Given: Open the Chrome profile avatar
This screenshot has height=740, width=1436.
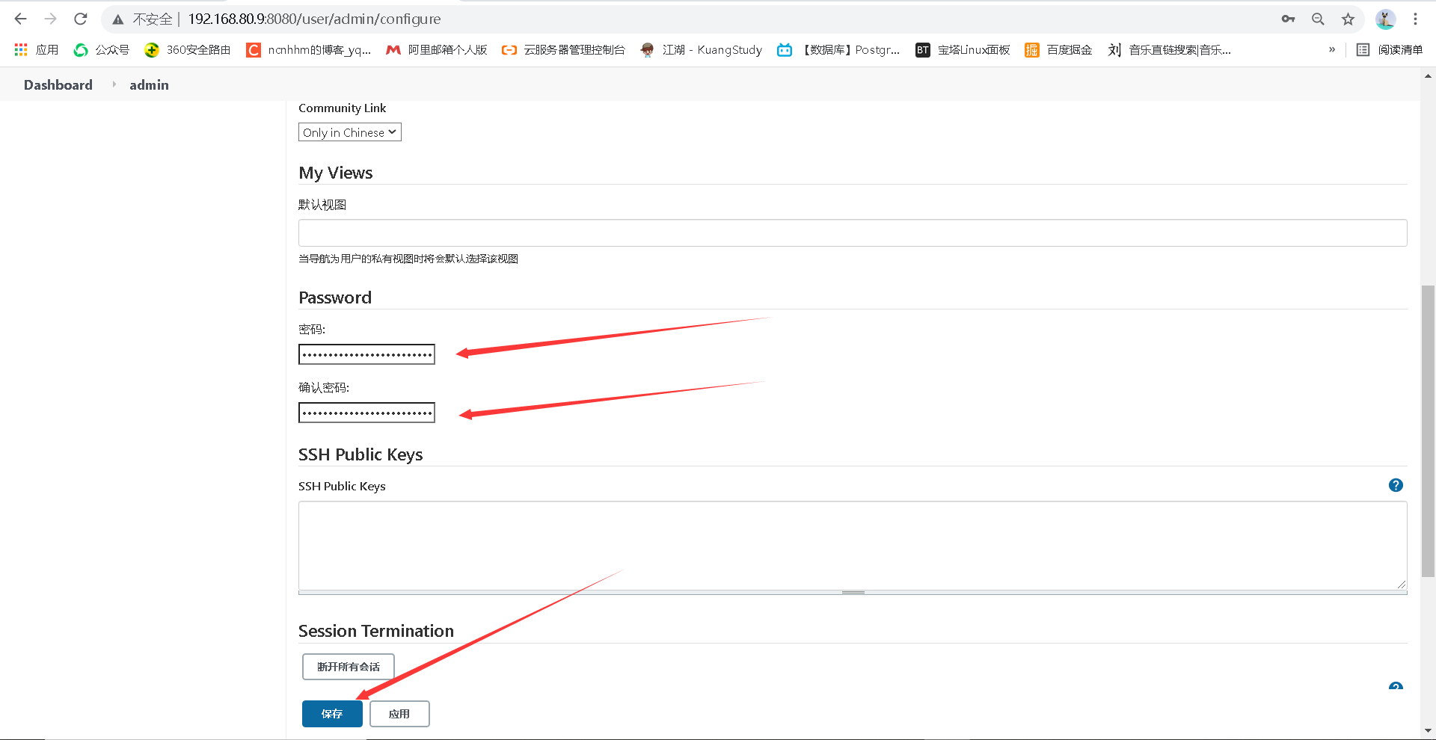Looking at the screenshot, I should (x=1385, y=19).
